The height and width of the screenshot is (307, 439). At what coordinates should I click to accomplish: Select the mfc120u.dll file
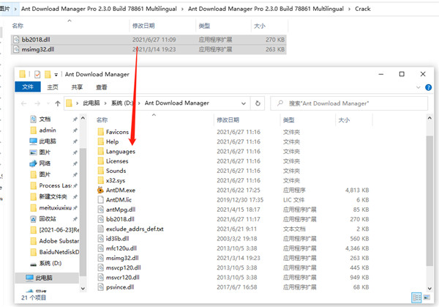click(121, 248)
